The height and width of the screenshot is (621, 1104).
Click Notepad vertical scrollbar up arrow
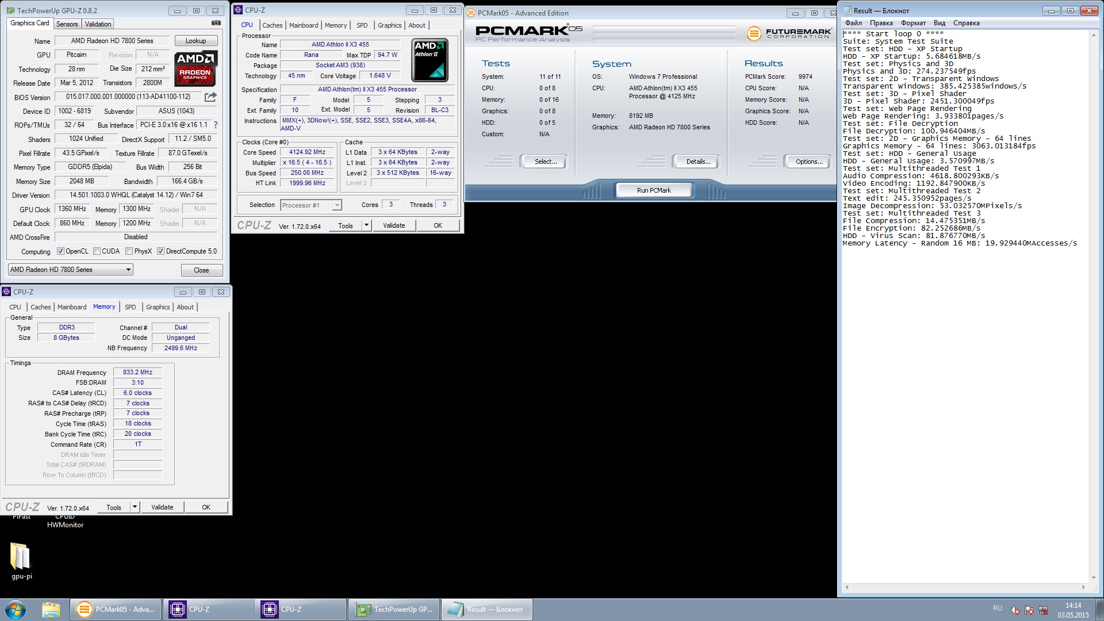pos(1093,34)
